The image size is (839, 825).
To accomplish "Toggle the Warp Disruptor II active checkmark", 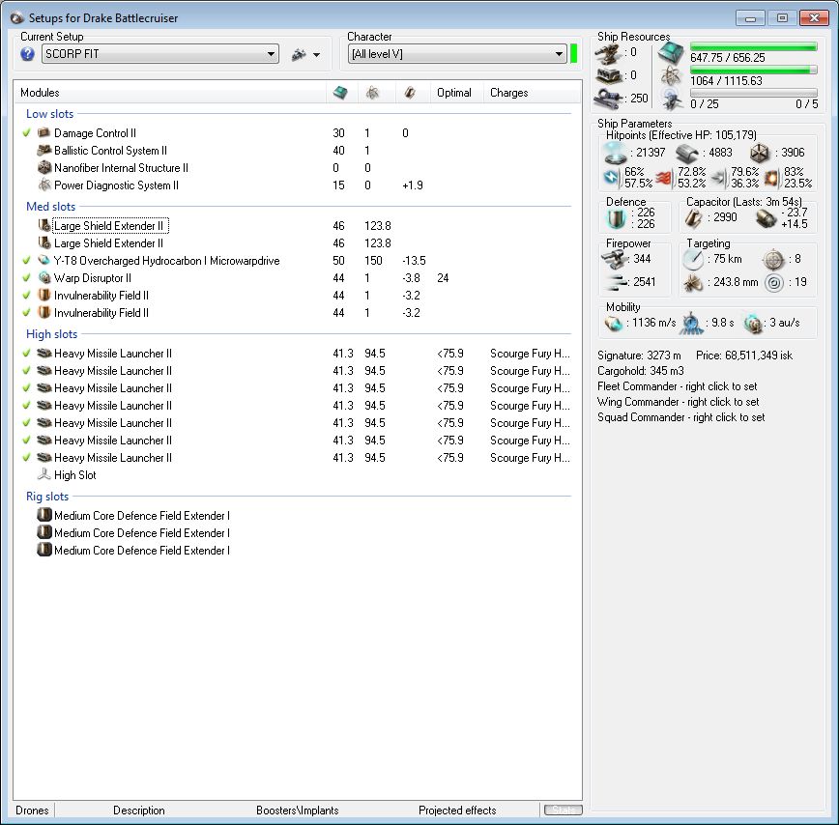I will (x=26, y=278).
